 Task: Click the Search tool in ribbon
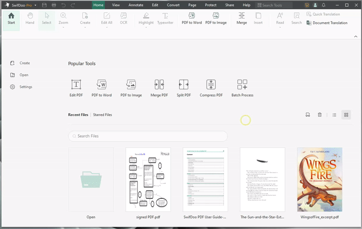coord(296,19)
